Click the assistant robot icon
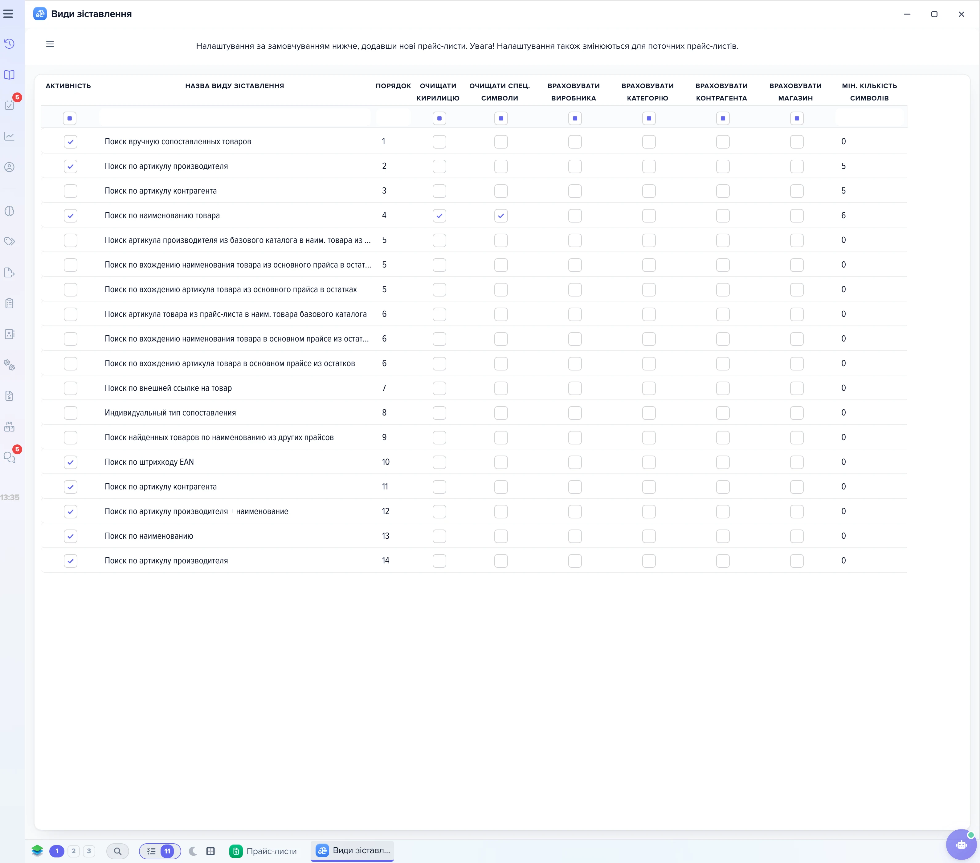This screenshot has height=863, width=980. tap(961, 845)
